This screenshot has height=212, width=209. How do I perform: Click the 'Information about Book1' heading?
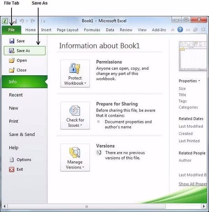[99, 46]
